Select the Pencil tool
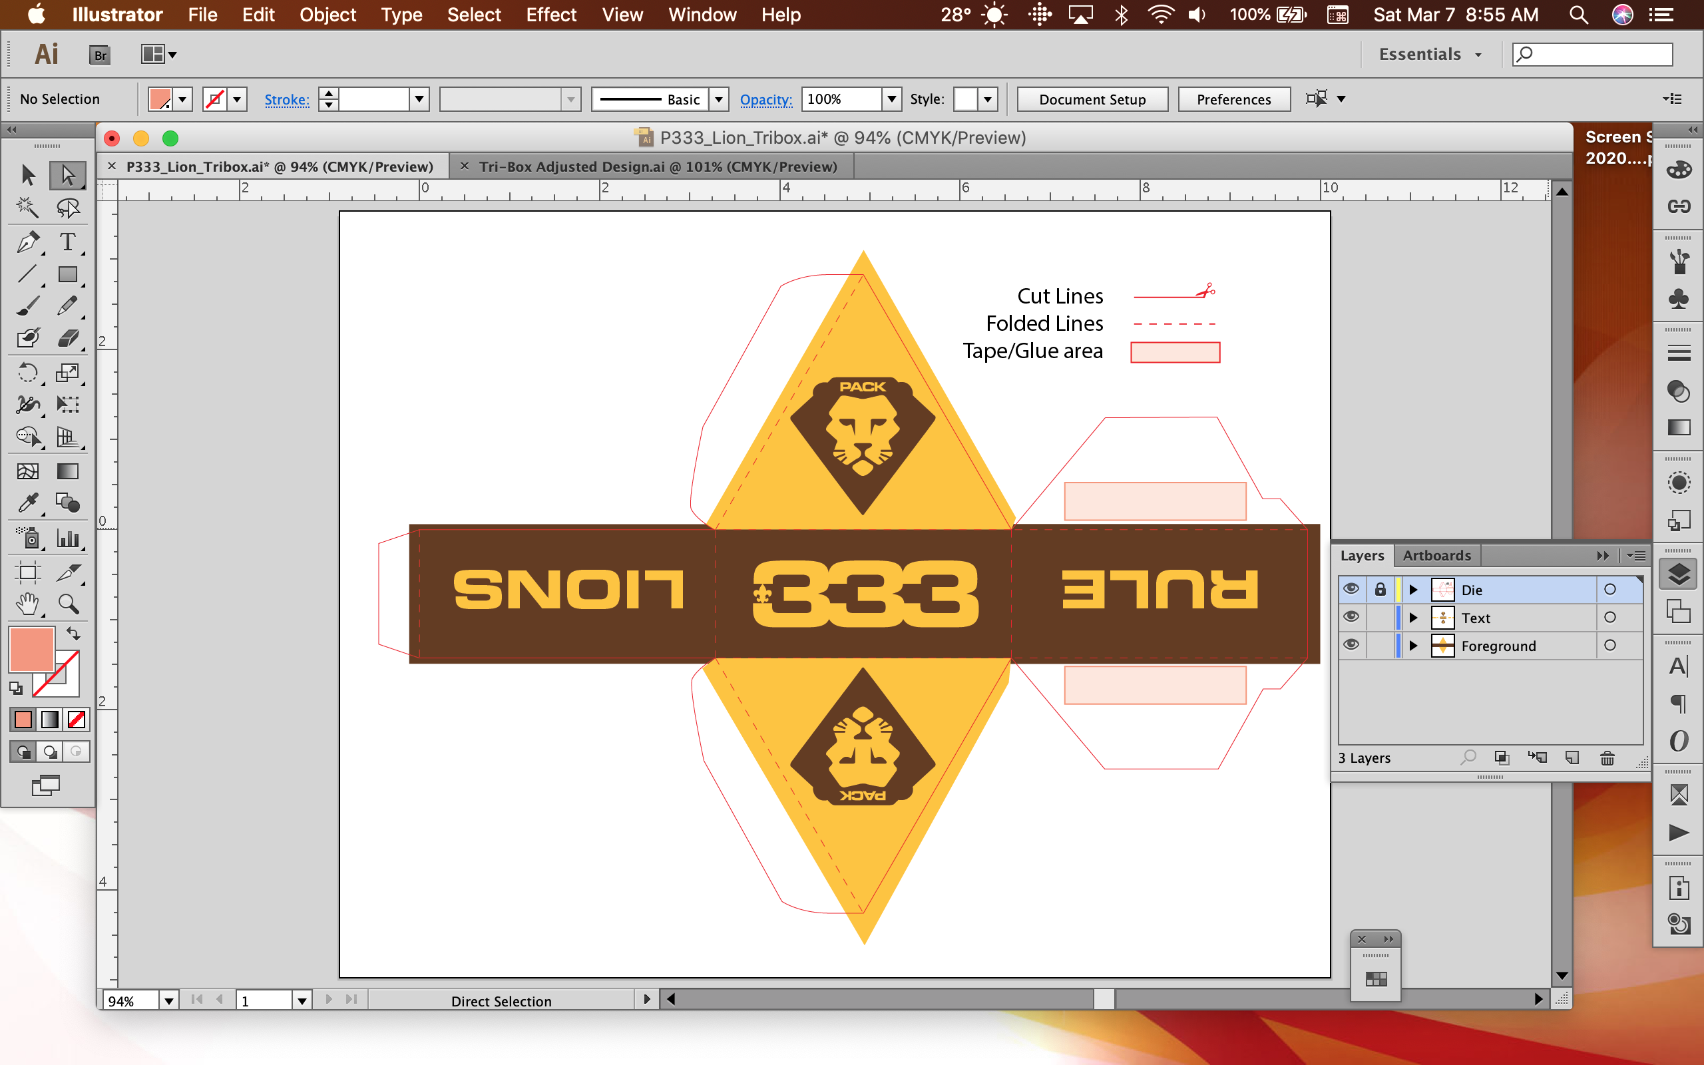The height and width of the screenshot is (1065, 1704). coord(68,306)
